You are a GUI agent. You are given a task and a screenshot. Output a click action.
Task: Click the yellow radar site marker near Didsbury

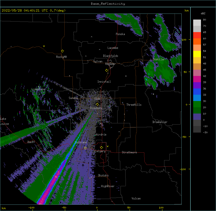point(97,104)
